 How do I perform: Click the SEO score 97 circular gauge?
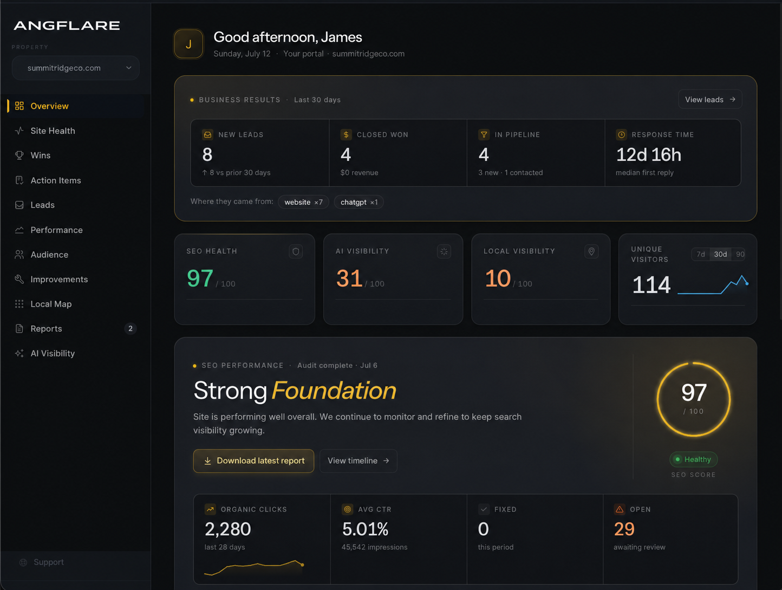click(694, 400)
